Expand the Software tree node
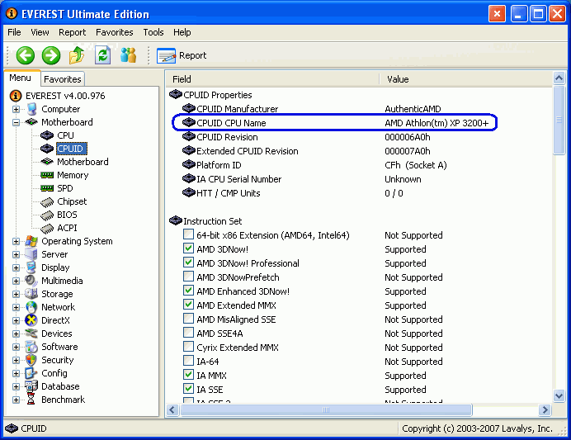The width and height of the screenshot is (571, 440). tap(16, 347)
